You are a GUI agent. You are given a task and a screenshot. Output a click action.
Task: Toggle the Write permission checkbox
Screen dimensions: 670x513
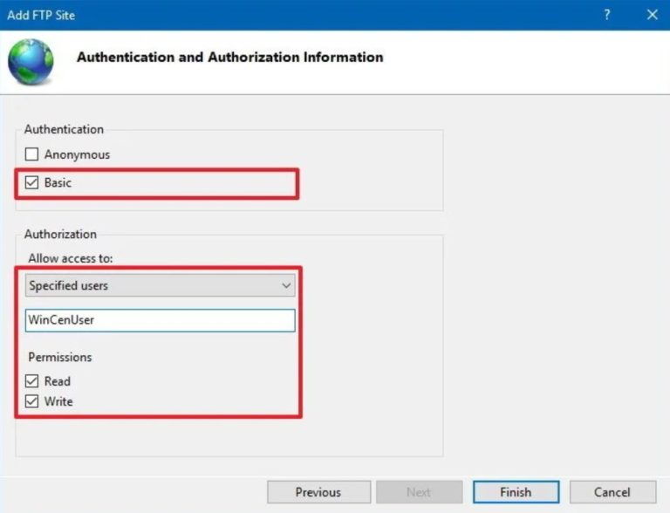coord(31,401)
